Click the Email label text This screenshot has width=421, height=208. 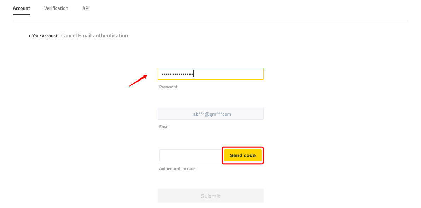coord(164,127)
